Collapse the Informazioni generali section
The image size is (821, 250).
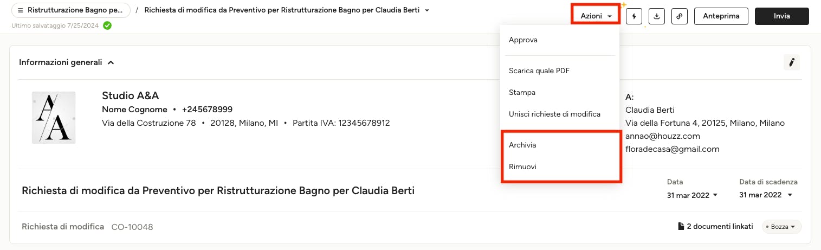[111, 62]
